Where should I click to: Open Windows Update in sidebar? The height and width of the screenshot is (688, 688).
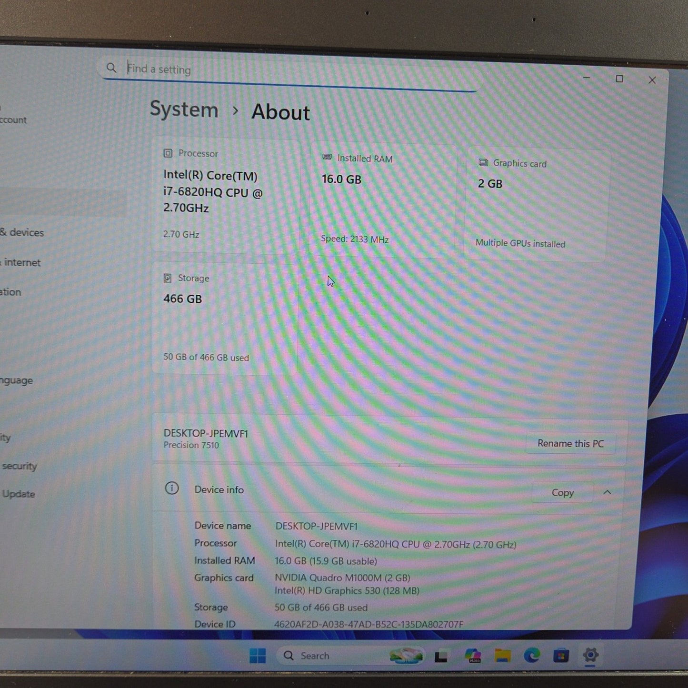click(x=18, y=494)
